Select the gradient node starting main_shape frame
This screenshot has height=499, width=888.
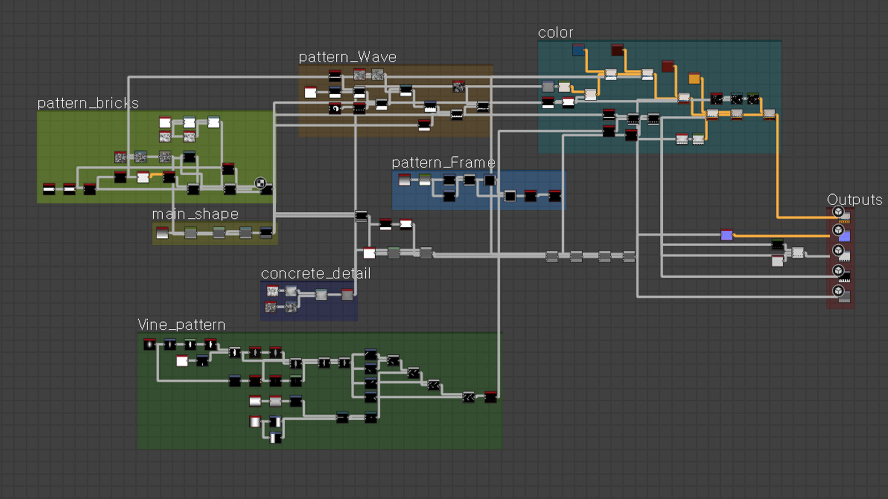pos(162,233)
